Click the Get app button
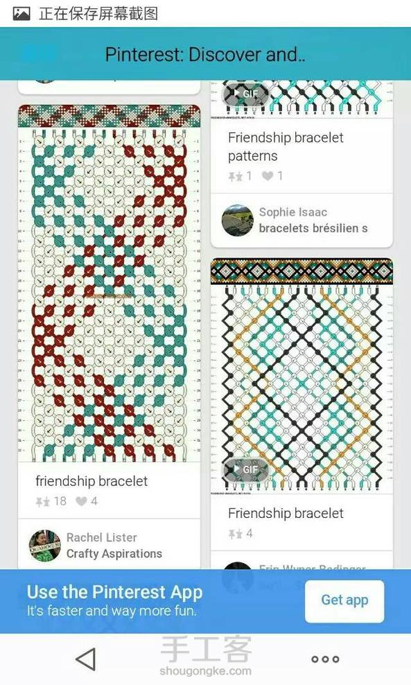This screenshot has width=411, height=685. (x=344, y=600)
